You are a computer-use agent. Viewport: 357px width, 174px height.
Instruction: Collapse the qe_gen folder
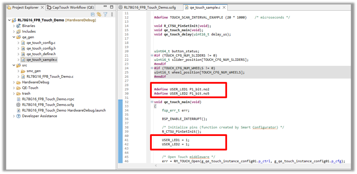coord(14,37)
